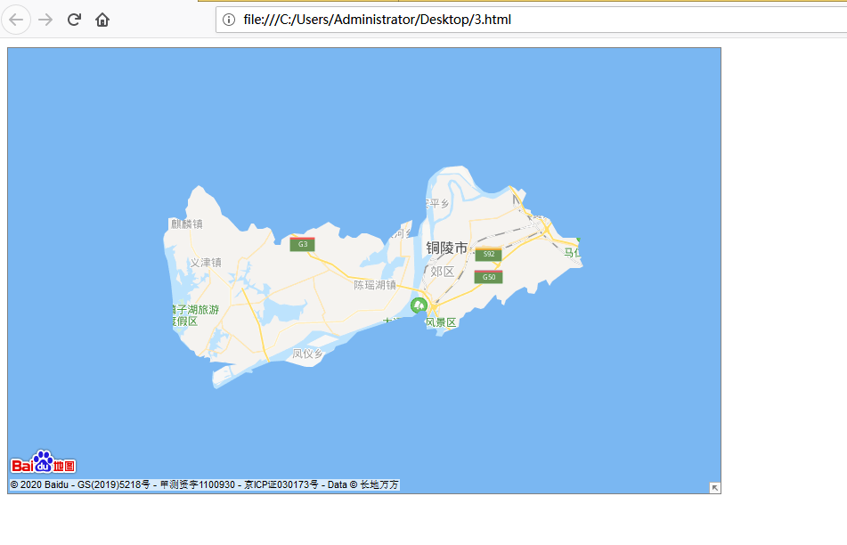Click the G50 expressway shield badge
The height and width of the screenshot is (545, 847).
pyautogui.click(x=488, y=277)
